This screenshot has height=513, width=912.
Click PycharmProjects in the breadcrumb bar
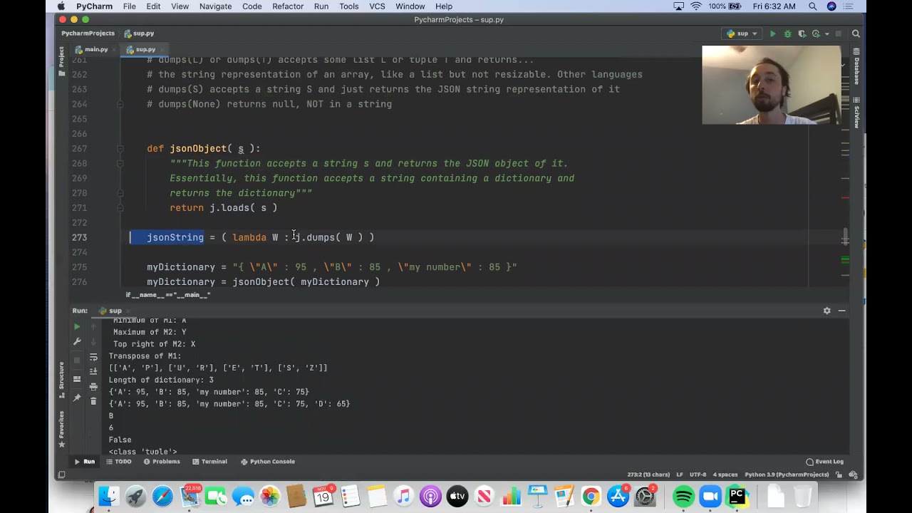tap(88, 33)
